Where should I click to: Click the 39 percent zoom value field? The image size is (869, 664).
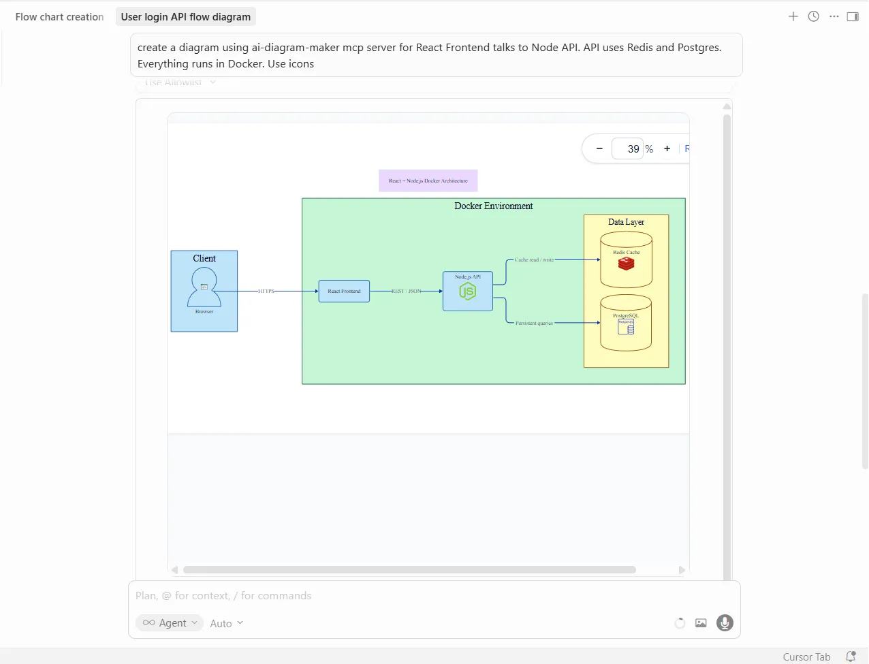(x=628, y=148)
